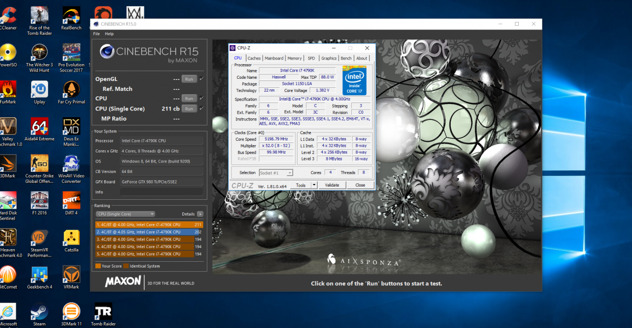
Task: Launch the VRMark desktop icon
Action: pos(71,276)
